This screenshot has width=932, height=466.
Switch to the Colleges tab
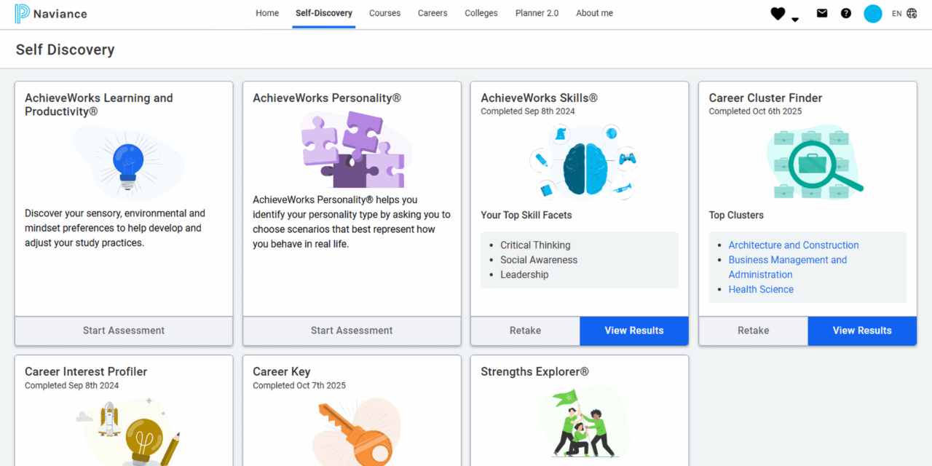click(481, 13)
